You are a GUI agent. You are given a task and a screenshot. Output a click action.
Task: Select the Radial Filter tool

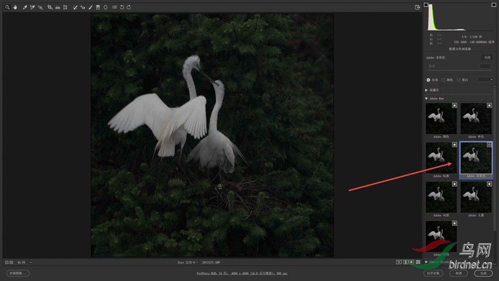point(105,7)
